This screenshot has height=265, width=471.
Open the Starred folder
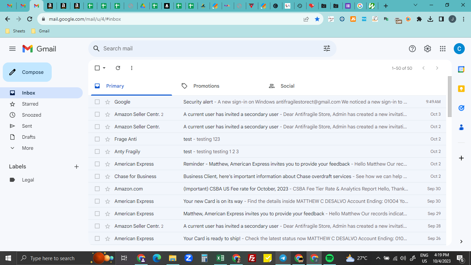coord(41,104)
